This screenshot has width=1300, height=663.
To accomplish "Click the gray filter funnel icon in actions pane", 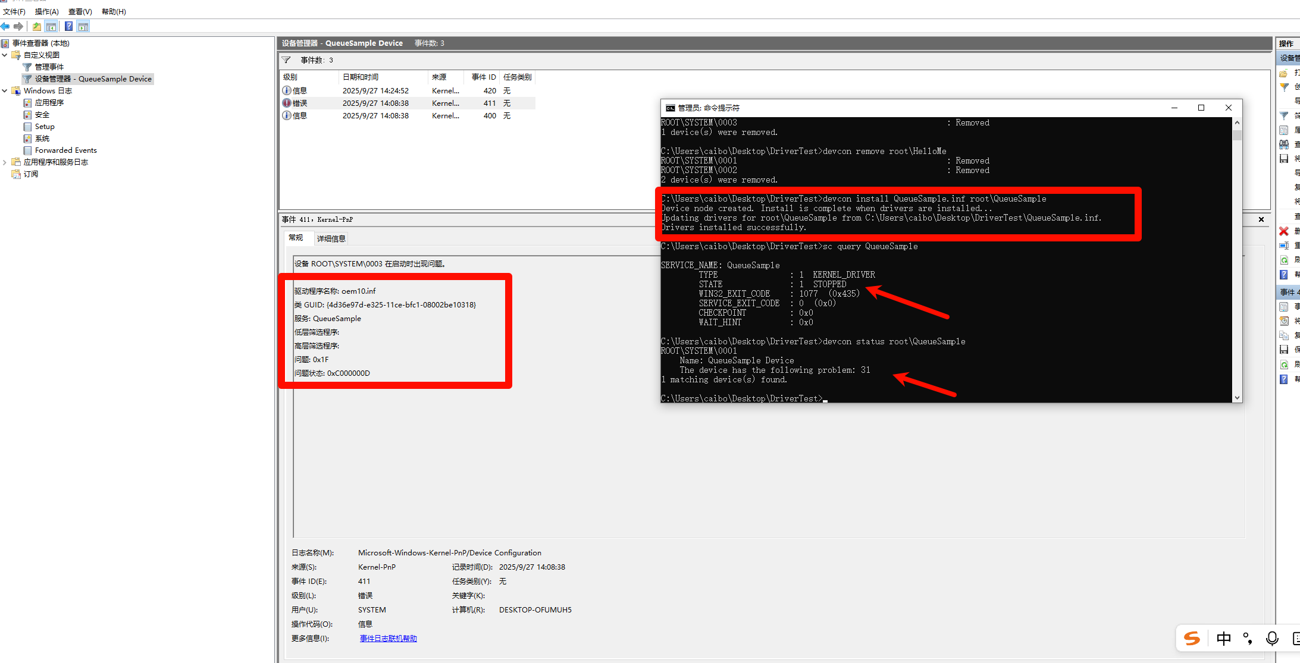I will point(1284,116).
